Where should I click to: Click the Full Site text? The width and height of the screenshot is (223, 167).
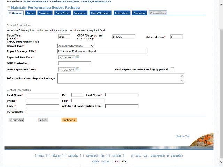tap(121, 161)
